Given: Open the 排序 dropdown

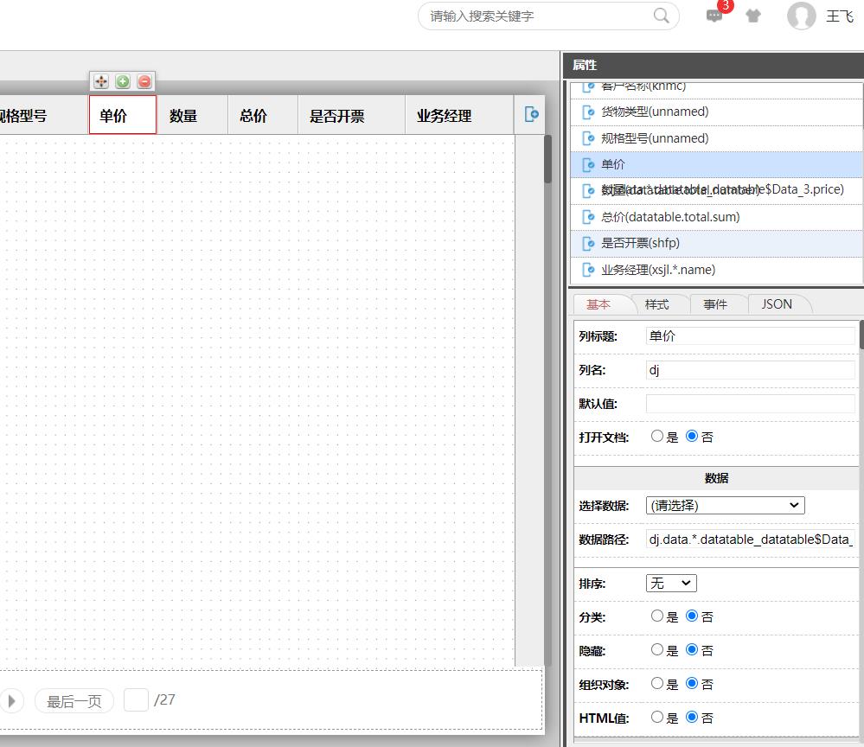Looking at the screenshot, I should pyautogui.click(x=671, y=584).
